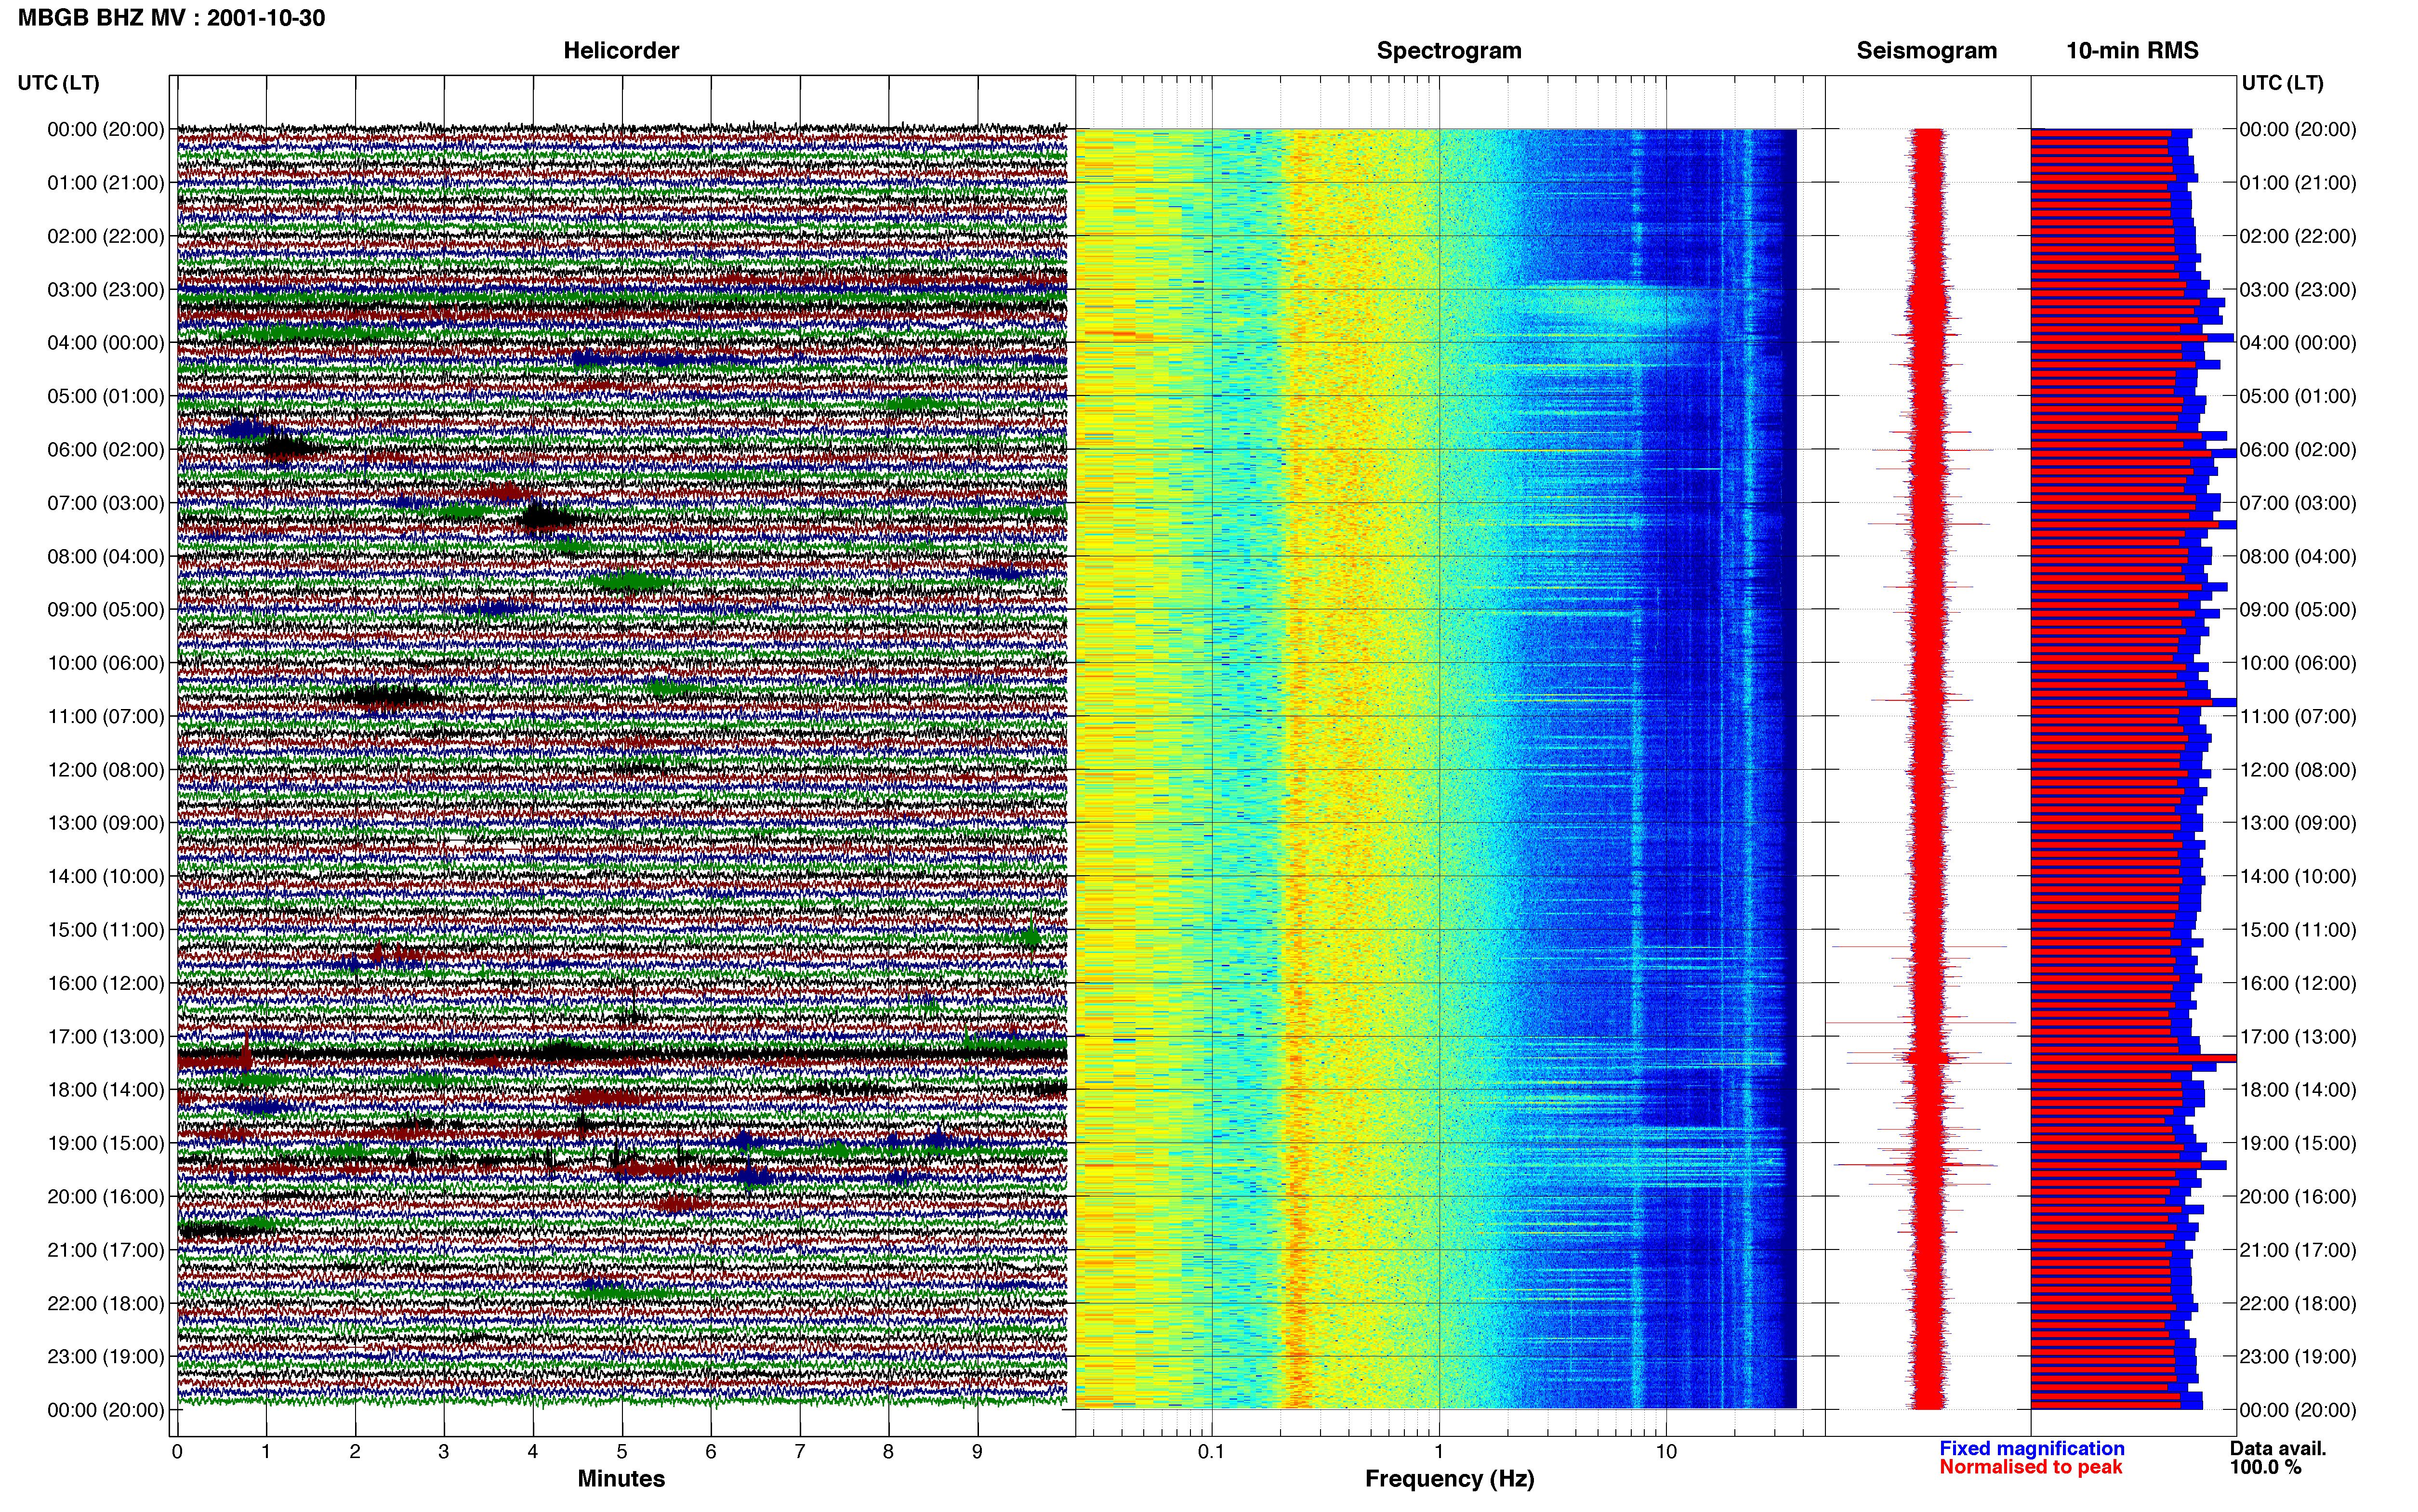Screen dimensions: 2418x1512
Task: Click tick label '0' on the Minutes axis
Action: 177,1451
